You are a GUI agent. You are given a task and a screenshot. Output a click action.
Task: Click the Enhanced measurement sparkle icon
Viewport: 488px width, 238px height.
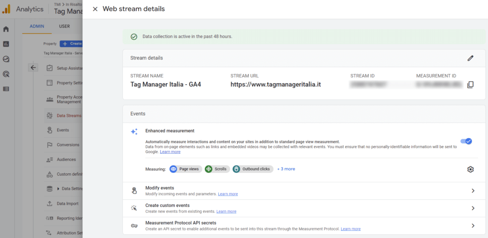[x=134, y=132]
